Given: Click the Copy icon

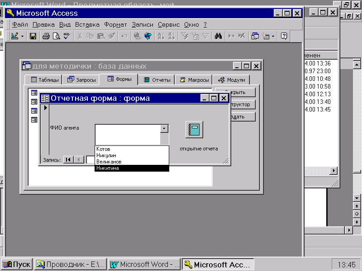Looking at the screenshot, I should tap(90, 36).
